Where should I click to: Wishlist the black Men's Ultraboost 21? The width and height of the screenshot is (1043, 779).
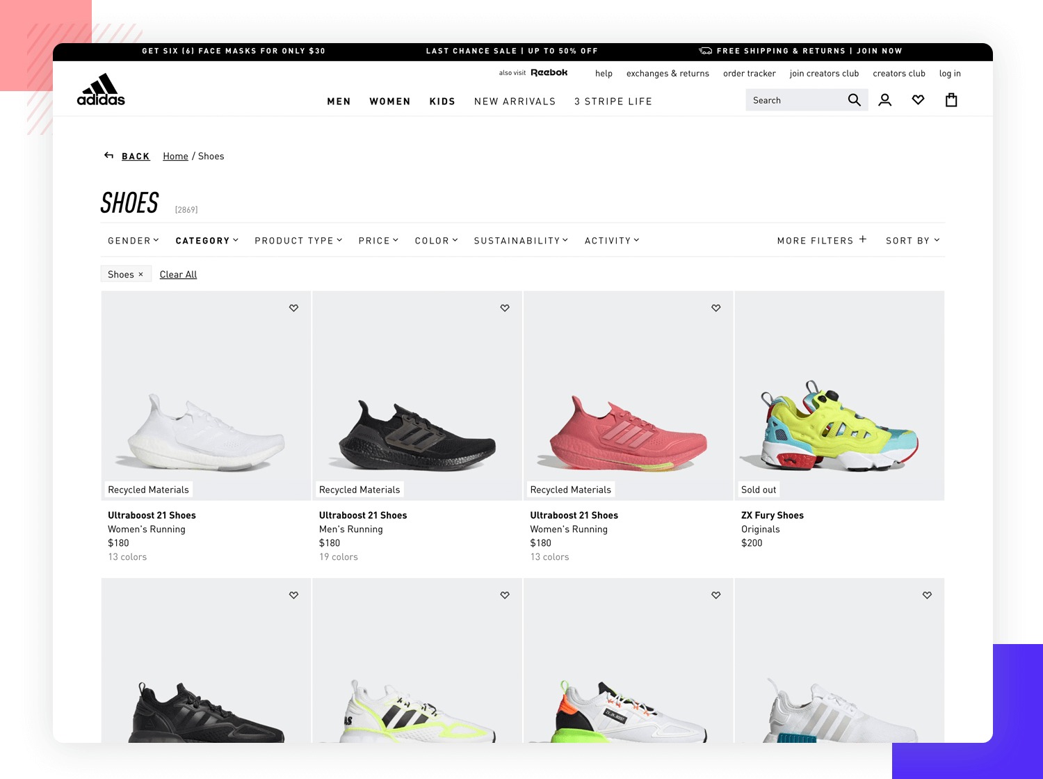pyautogui.click(x=505, y=307)
